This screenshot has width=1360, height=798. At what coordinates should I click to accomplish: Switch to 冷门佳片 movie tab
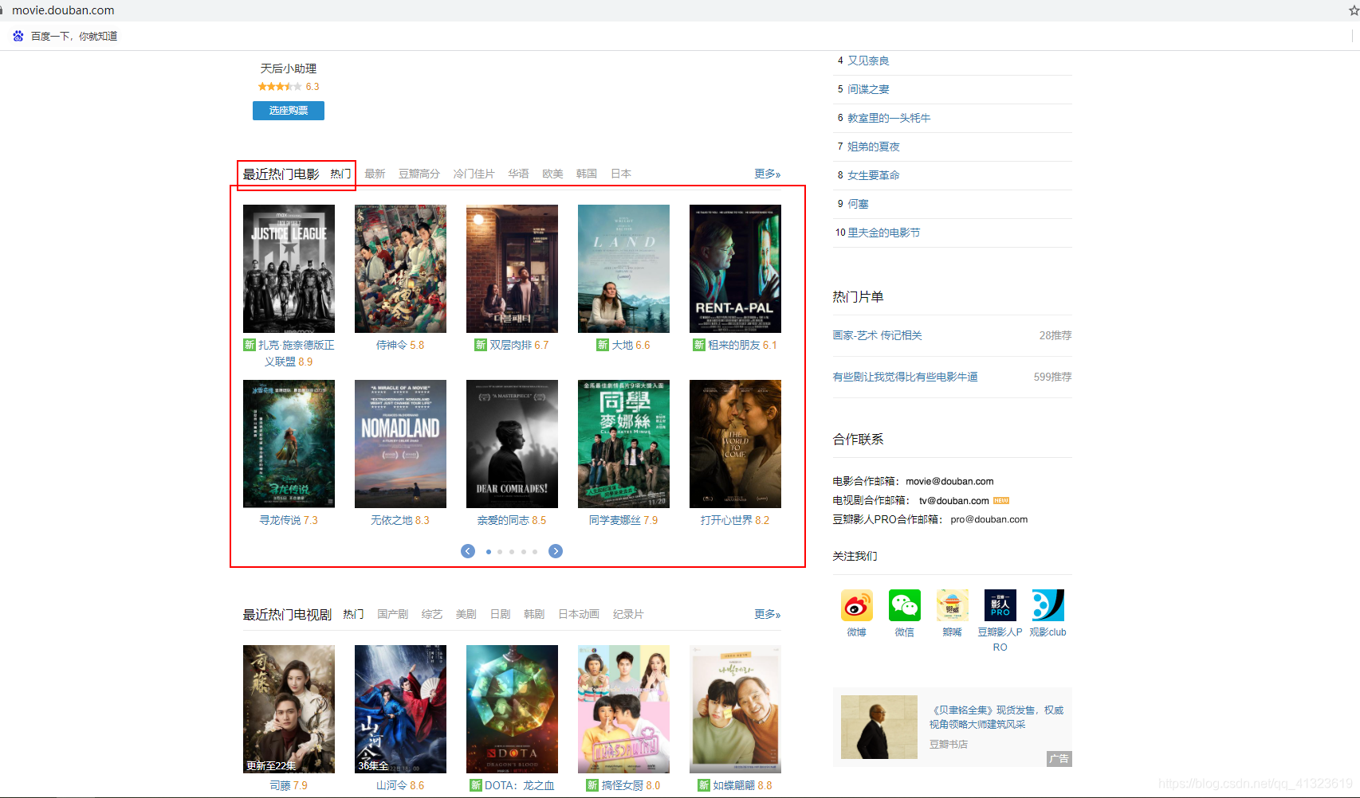click(474, 174)
